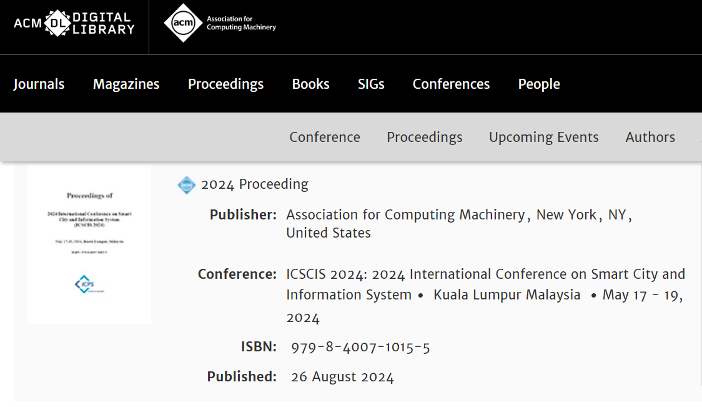Click the ISBN number 979-8-4007-1015-5

click(x=360, y=347)
